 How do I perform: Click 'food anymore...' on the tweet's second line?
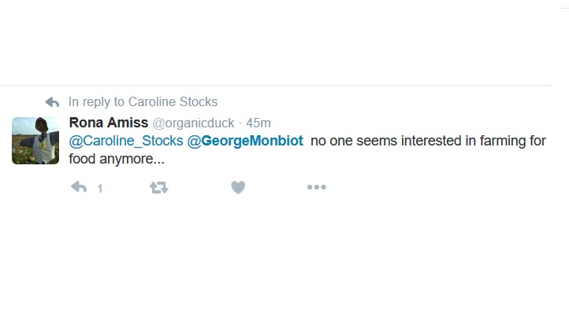117,159
